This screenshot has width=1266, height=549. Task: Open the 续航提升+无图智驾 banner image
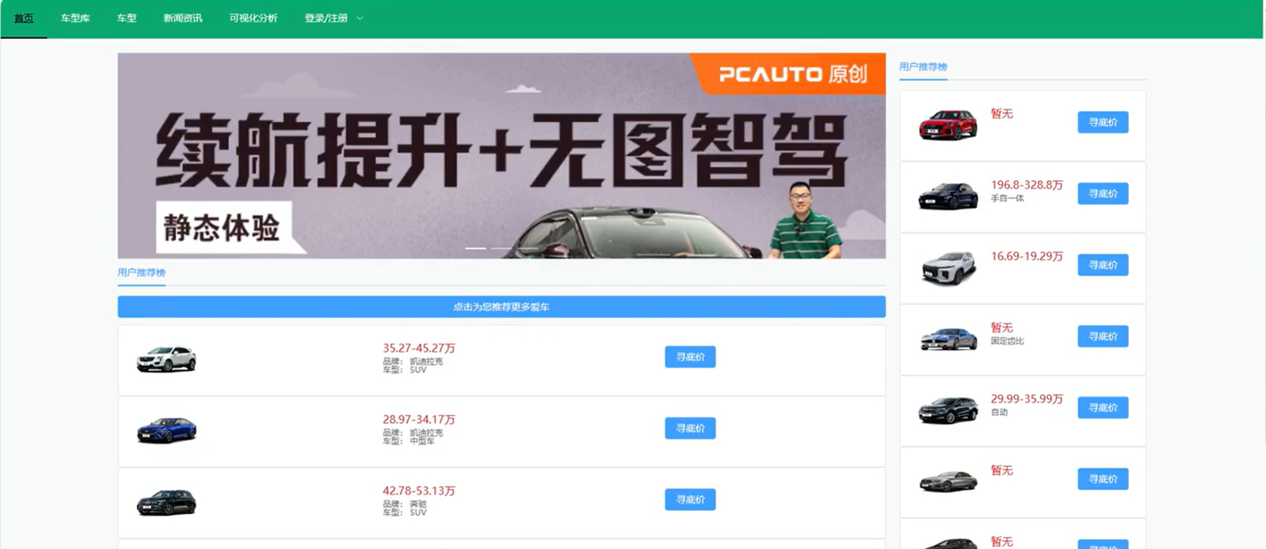coord(502,155)
